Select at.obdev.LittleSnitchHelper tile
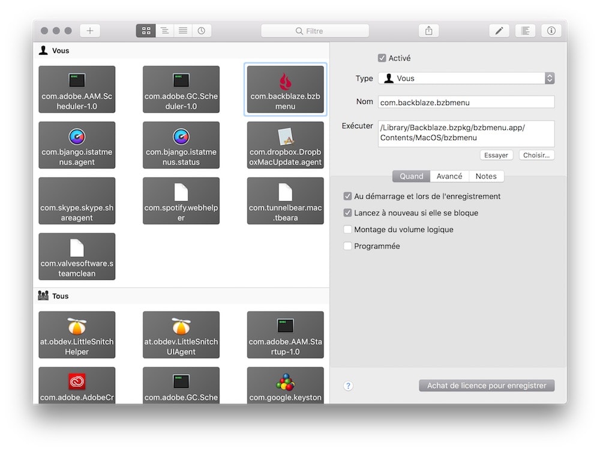600x451 pixels. tap(77, 334)
